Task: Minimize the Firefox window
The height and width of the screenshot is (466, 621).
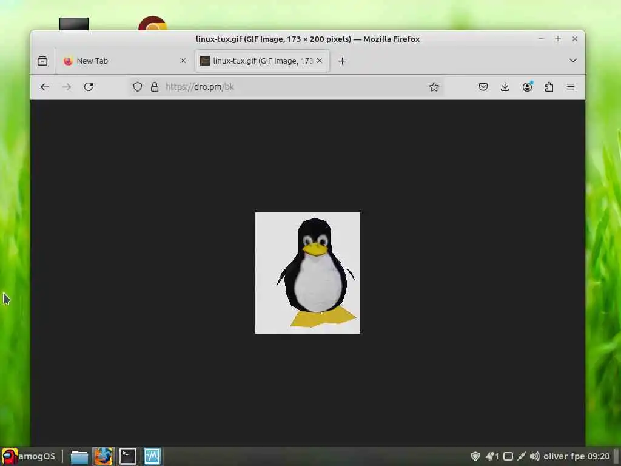Action: (x=541, y=39)
